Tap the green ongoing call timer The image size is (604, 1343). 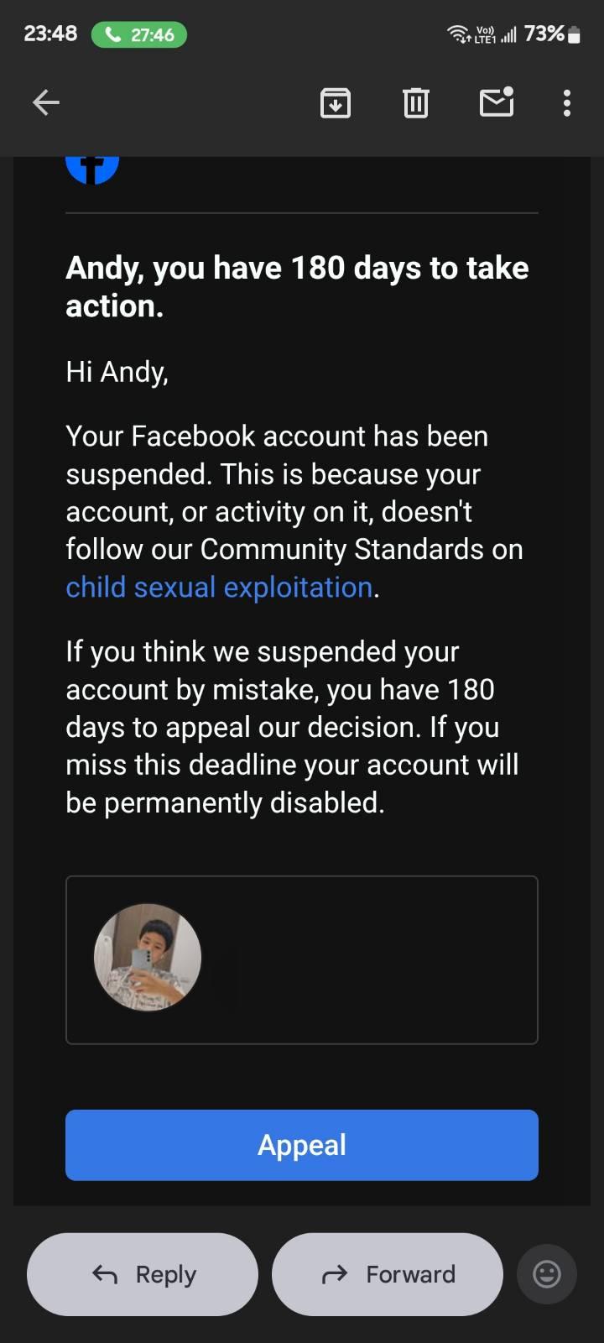tap(138, 34)
